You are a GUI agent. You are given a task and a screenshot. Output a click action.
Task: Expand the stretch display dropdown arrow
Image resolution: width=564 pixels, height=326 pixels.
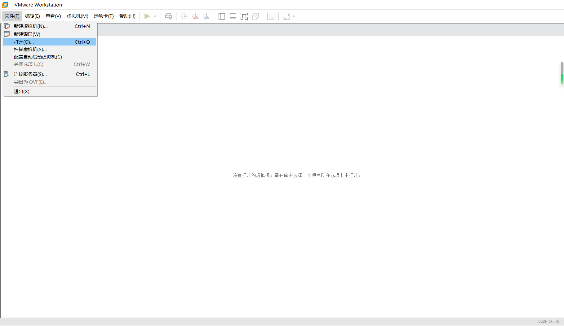pos(294,16)
